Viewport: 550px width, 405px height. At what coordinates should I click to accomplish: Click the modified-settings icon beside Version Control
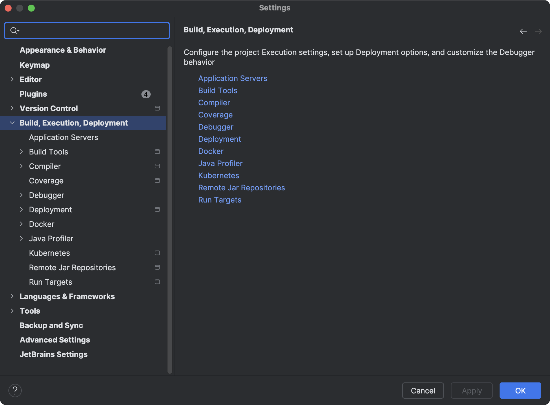[x=157, y=108]
